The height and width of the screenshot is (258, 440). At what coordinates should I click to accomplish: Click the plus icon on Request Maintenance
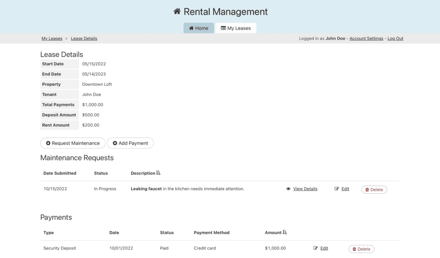48,143
